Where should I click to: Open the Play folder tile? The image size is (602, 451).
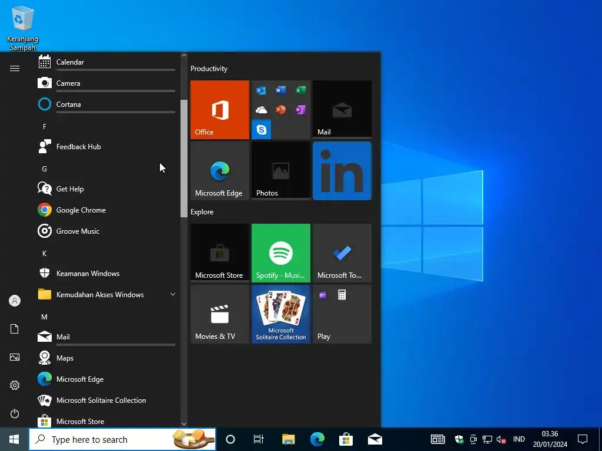(342, 314)
